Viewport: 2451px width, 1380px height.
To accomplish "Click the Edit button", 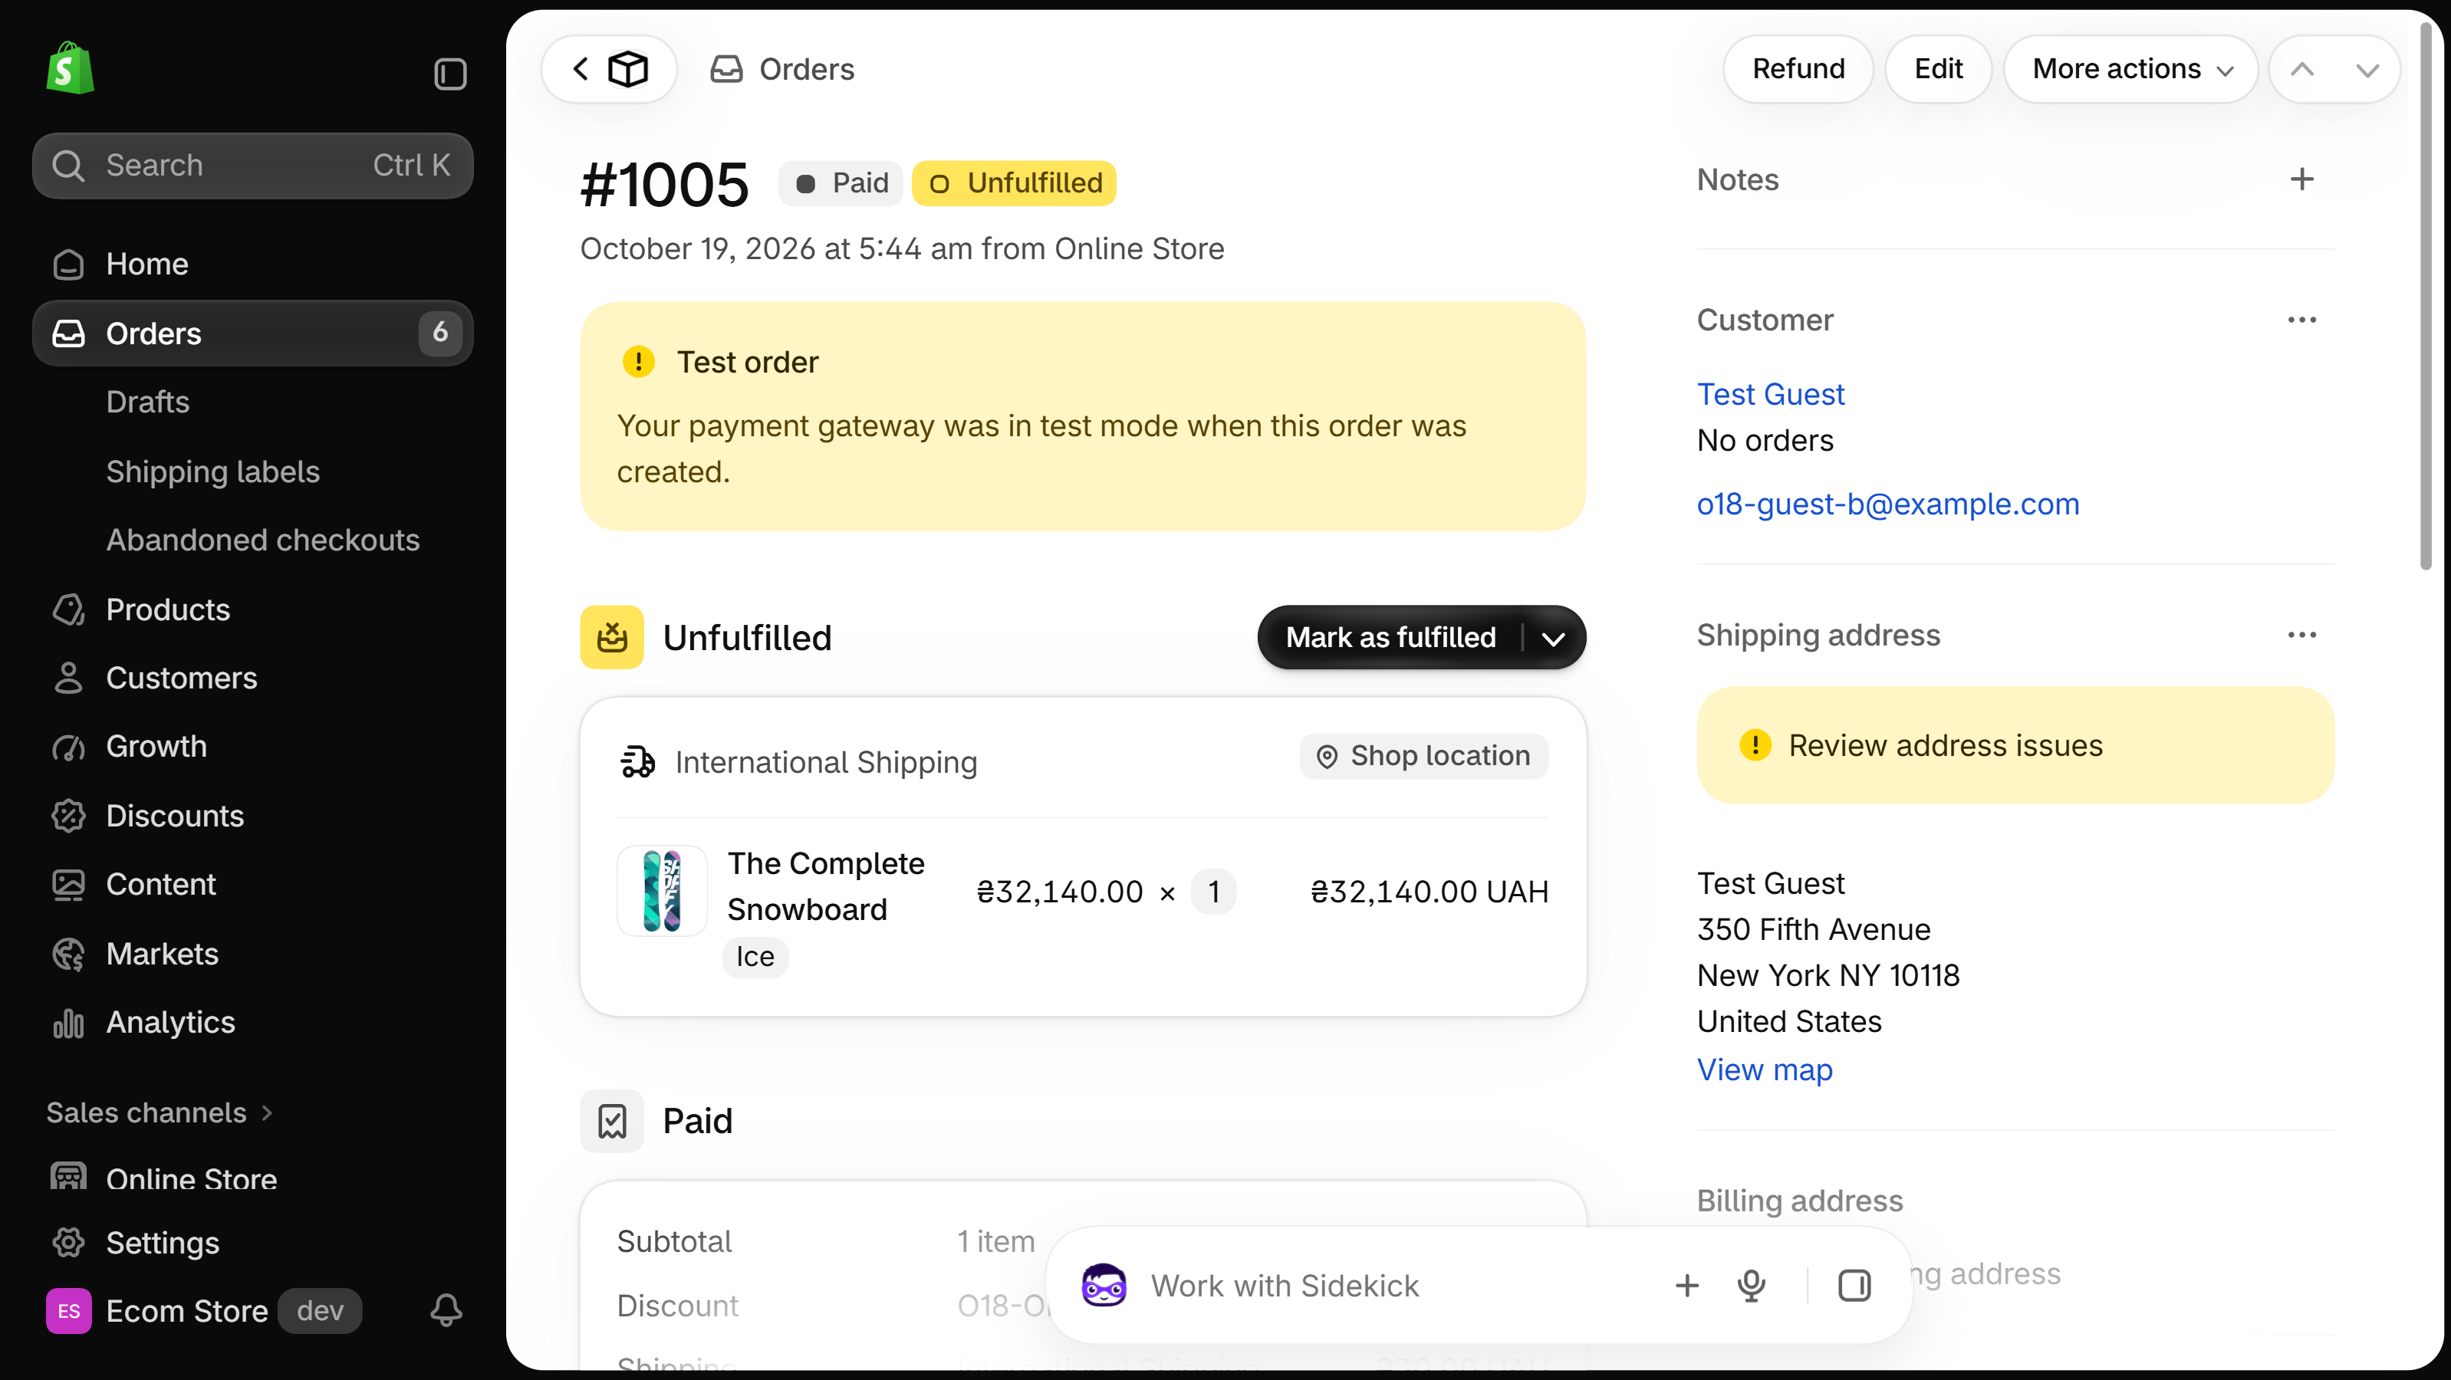I will pyautogui.click(x=1938, y=68).
